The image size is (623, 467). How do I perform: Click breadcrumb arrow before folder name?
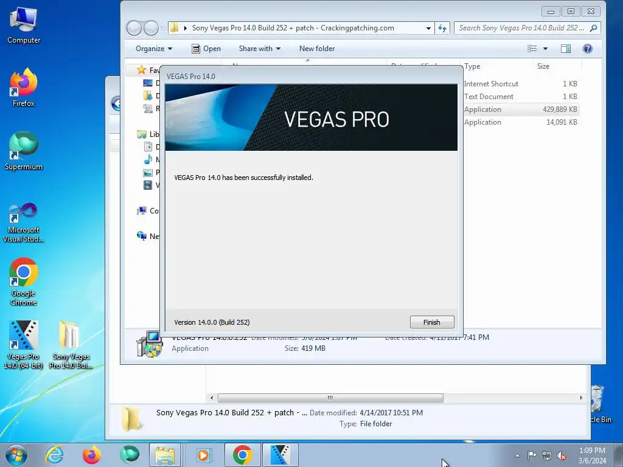pyautogui.click(x=185, y=28)
